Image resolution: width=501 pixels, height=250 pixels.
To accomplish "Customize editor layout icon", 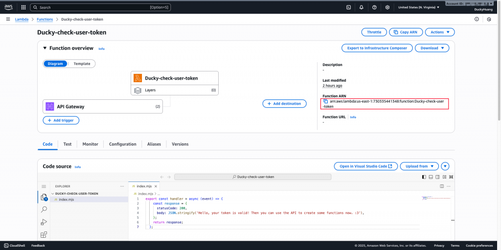I will 444,177.
